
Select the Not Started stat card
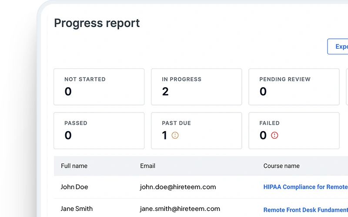[x=99, y=87]
